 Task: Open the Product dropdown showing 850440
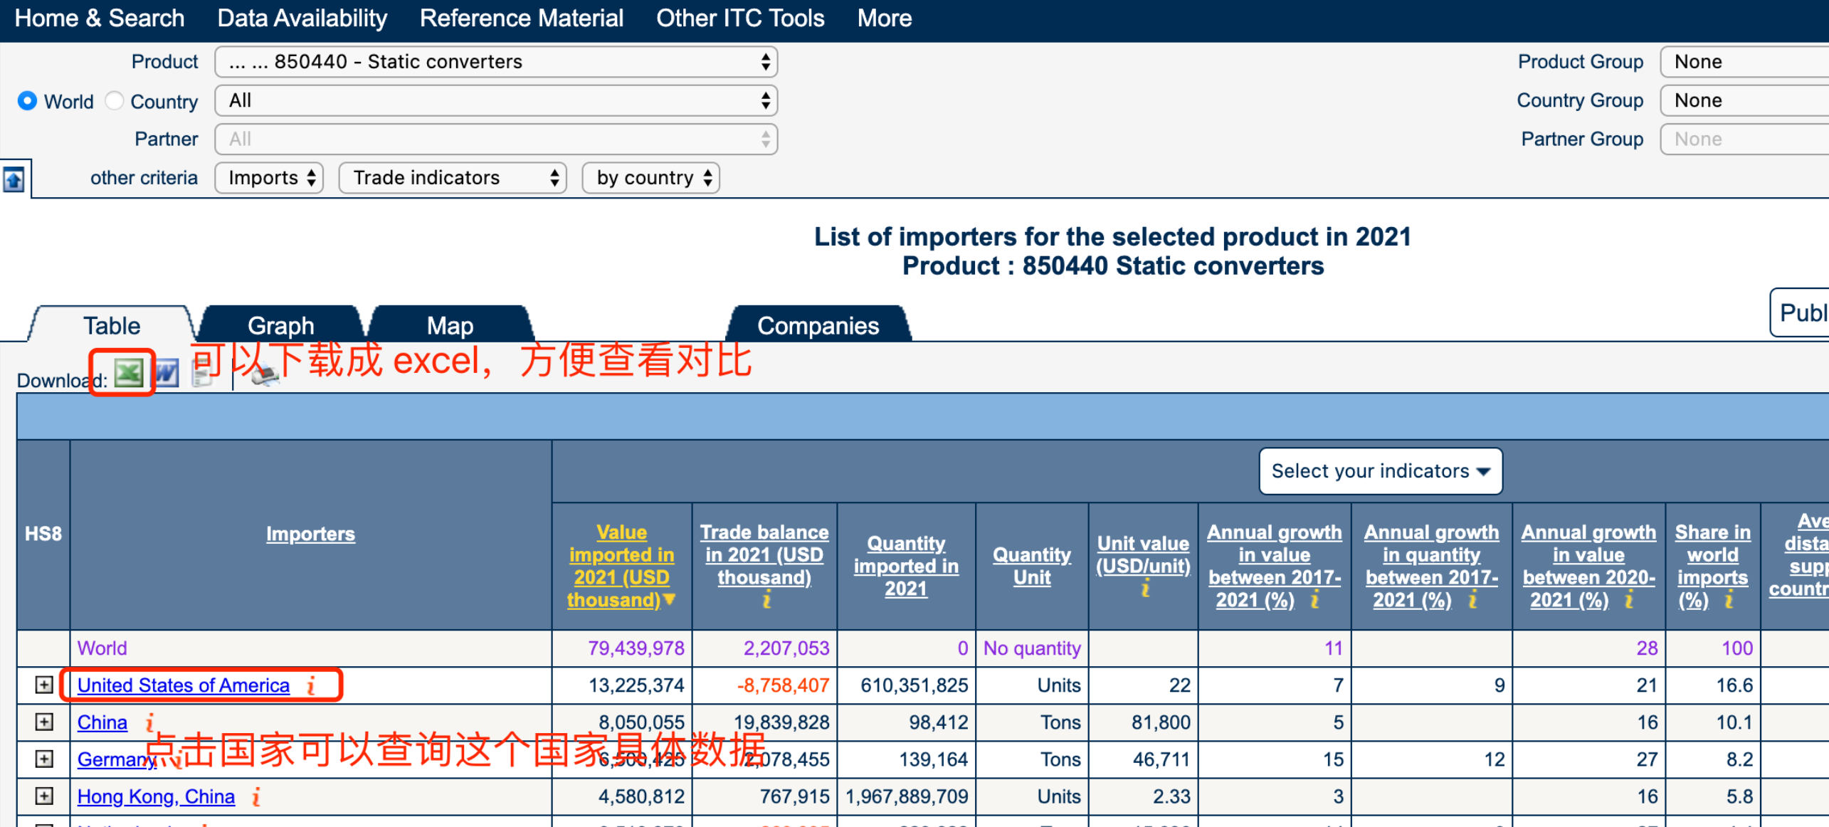496,62
